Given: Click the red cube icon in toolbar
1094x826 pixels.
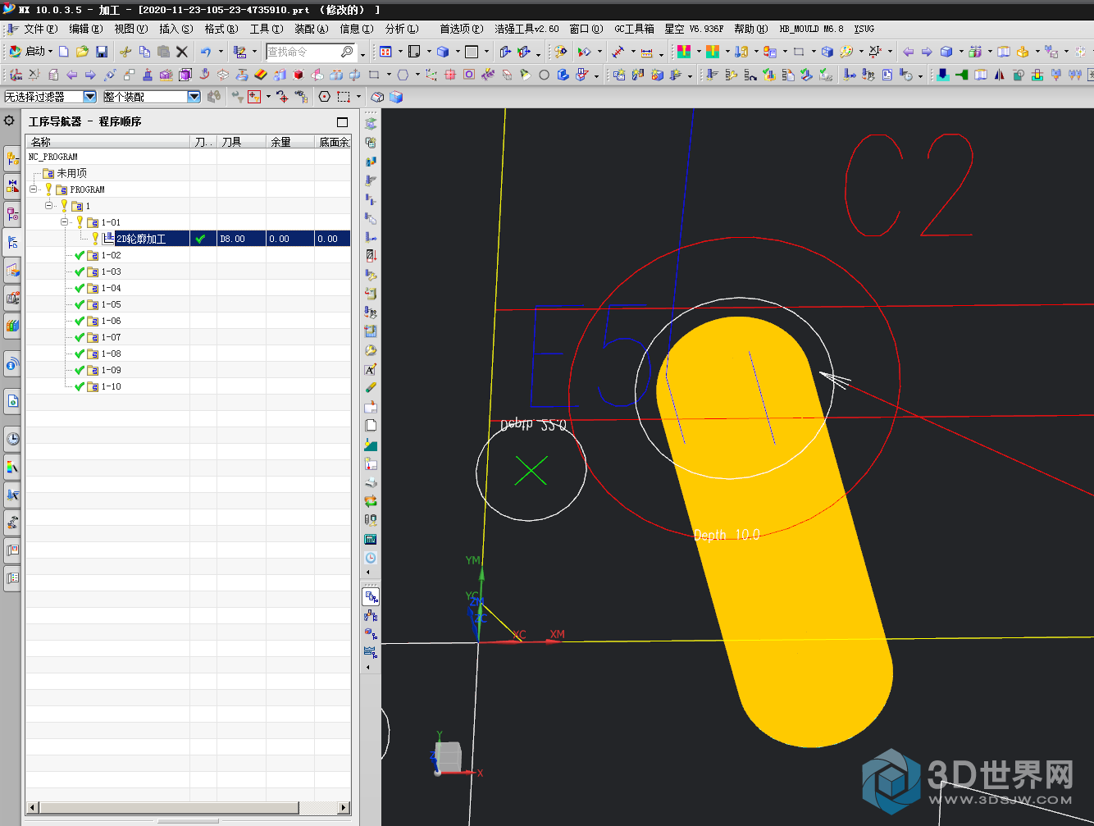Looking at the screenshot, I should click(299, 75).
